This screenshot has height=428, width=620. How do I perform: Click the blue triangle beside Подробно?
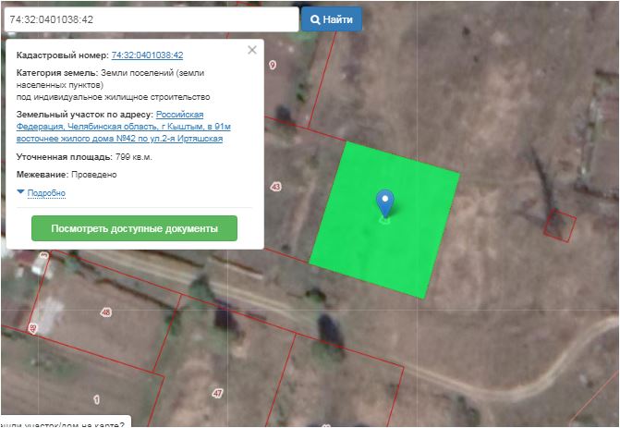21,192
